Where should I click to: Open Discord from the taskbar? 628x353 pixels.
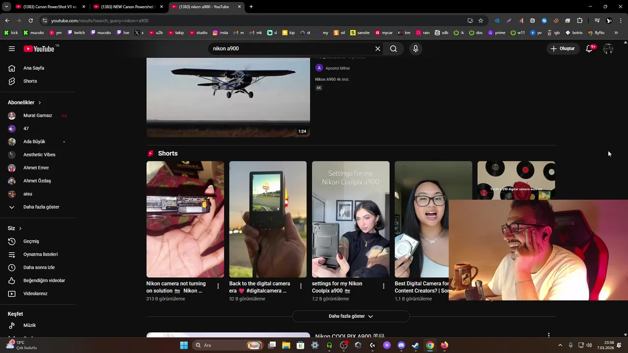pyautogui.click(x=401, y=345)
